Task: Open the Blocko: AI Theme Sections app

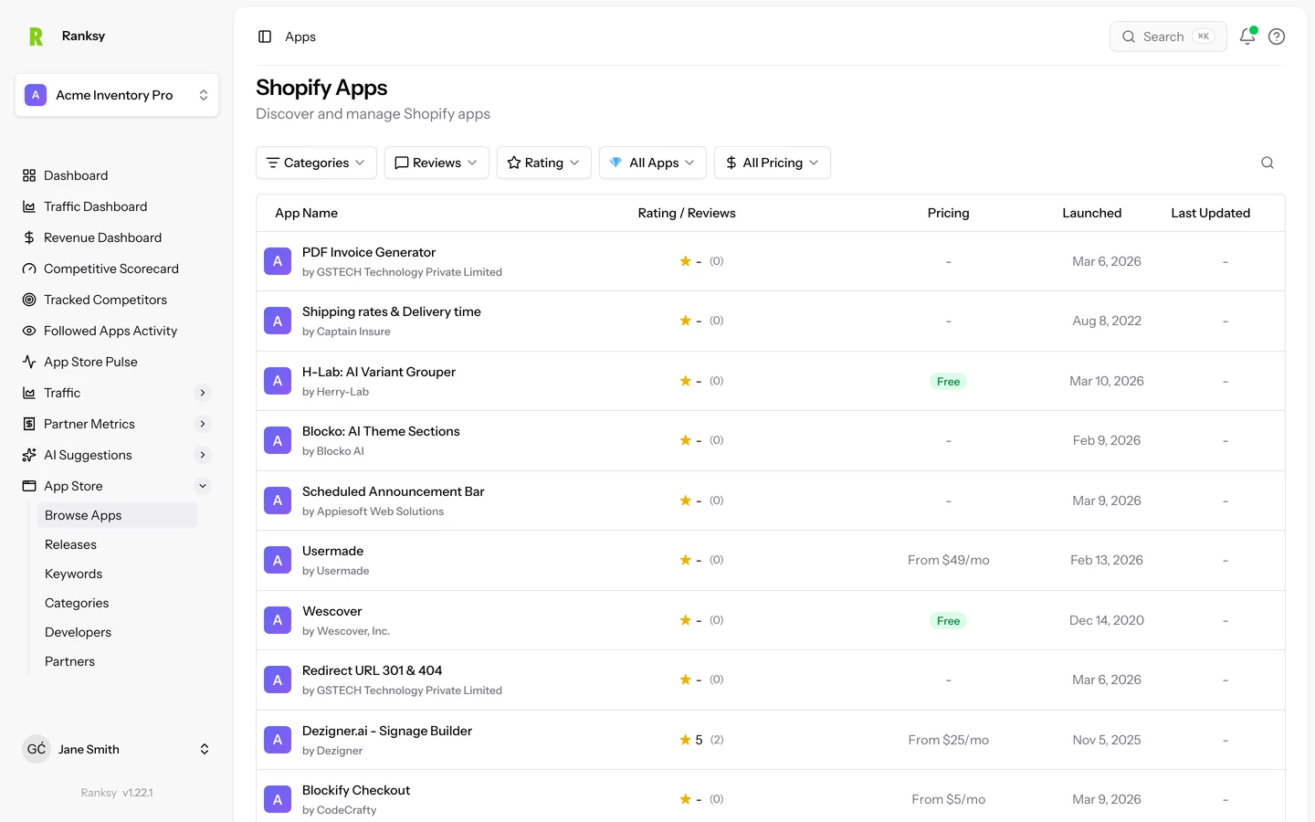Action: (x=381, y=431)
